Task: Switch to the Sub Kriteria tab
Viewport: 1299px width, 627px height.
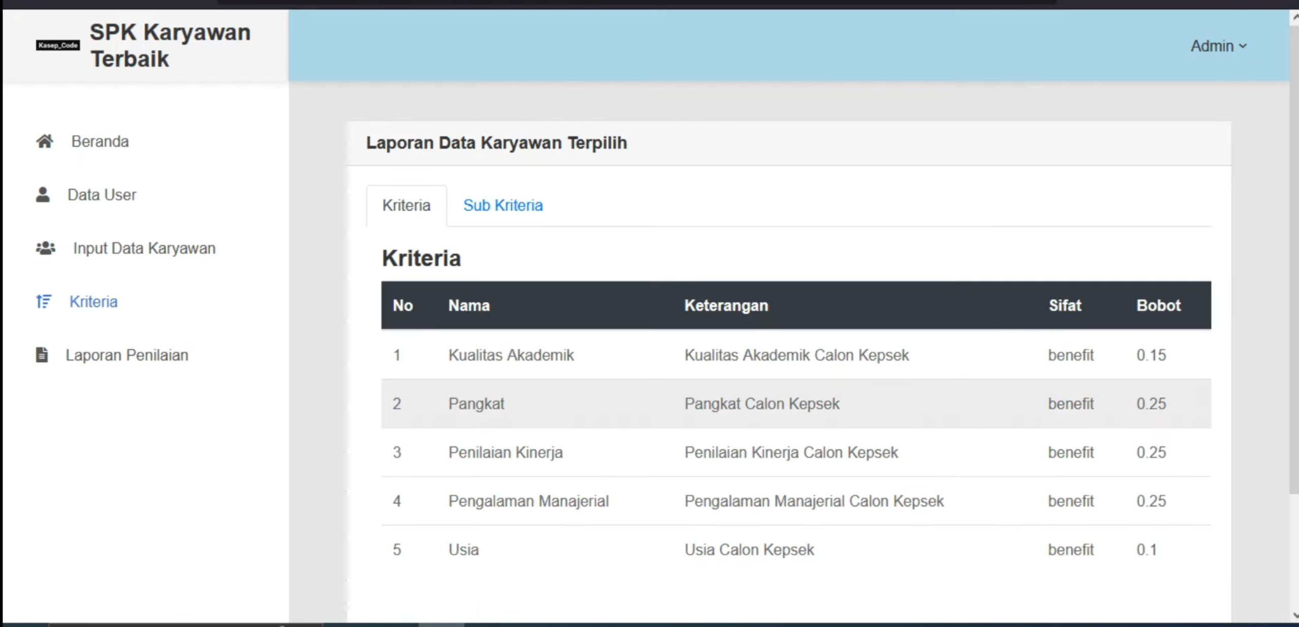Action: (503, 205)
